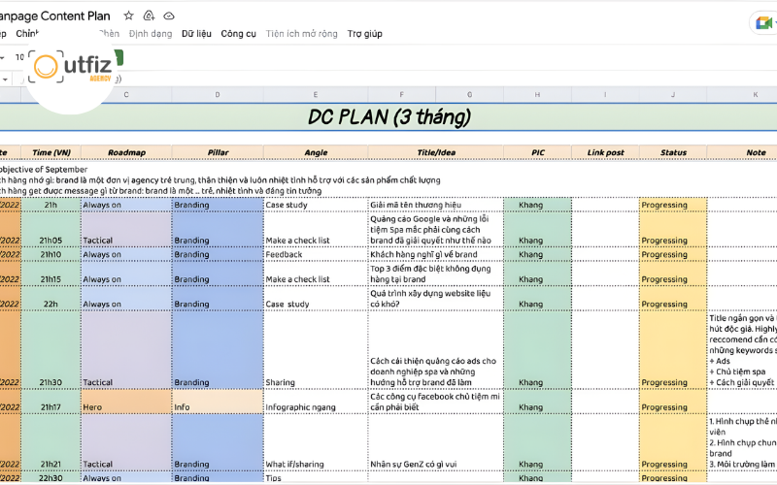The height and width of the screenshot is (485, 777).
Task: Select the 21h15 time cell
Action: click(51, 274)
